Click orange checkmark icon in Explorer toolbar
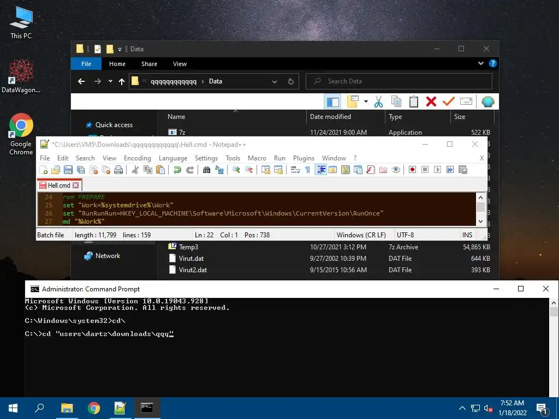The height and width of the screenshot is (419, 559). coord(449,102)
